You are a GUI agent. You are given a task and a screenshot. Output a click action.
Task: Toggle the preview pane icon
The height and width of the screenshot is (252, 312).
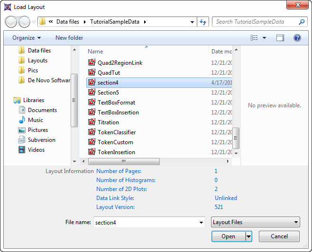click(x=280, y=38)
